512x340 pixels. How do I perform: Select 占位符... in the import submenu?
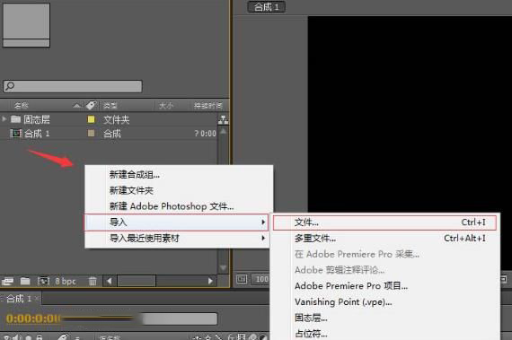(384, 333)
